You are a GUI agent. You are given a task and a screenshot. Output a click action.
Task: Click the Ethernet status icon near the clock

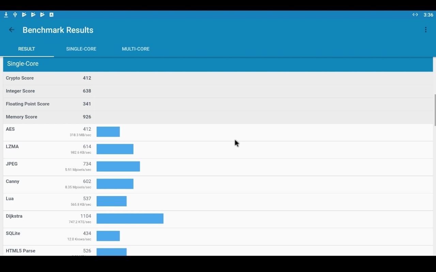click(415, 15)
